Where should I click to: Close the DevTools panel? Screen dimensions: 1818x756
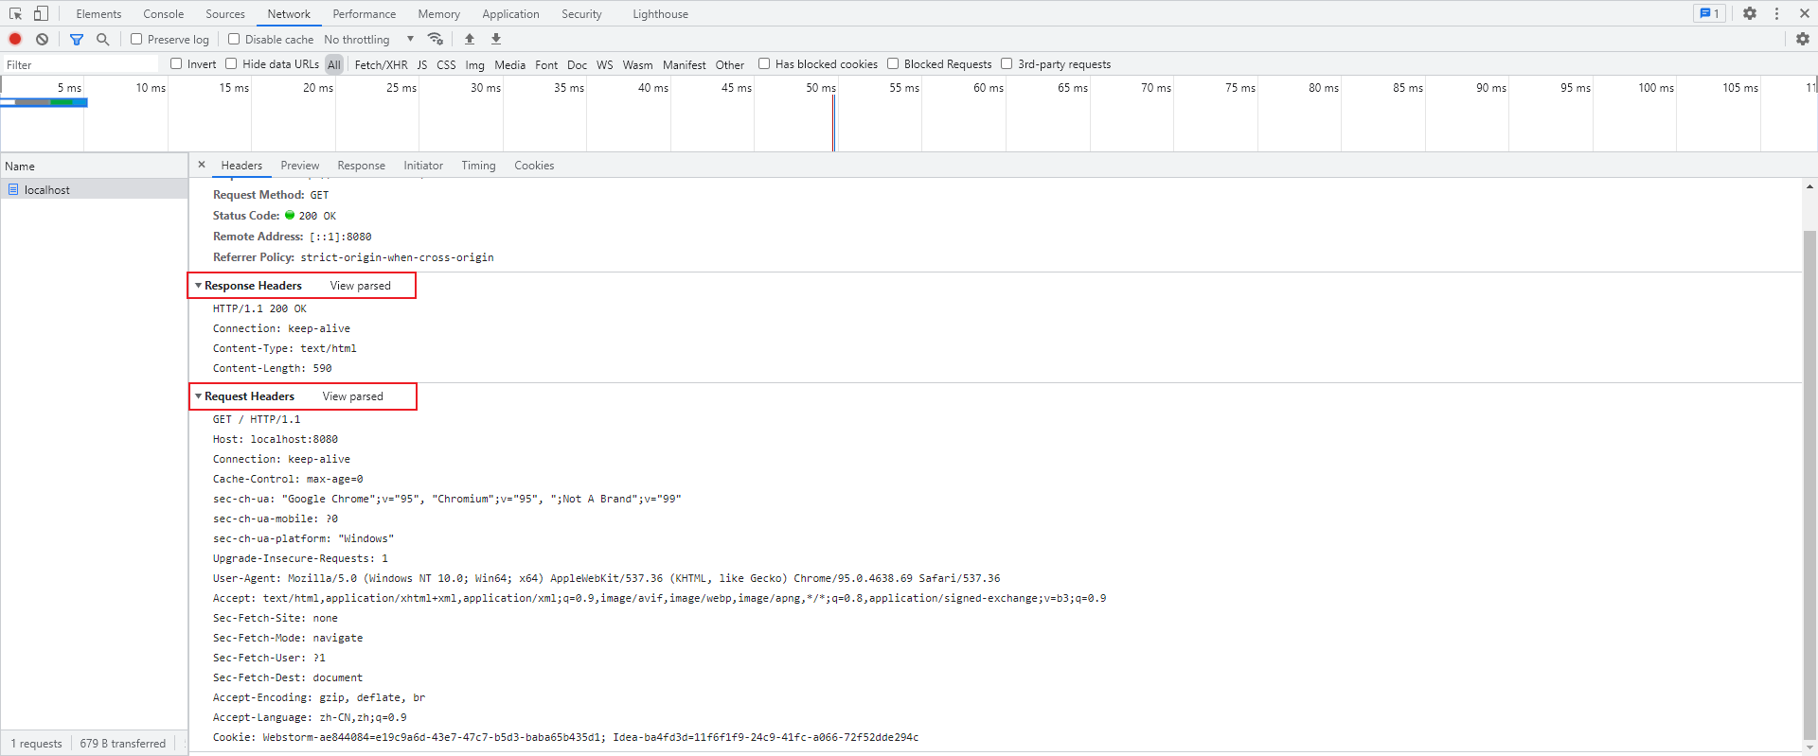pyautogui.click(x=1805, y=13)
